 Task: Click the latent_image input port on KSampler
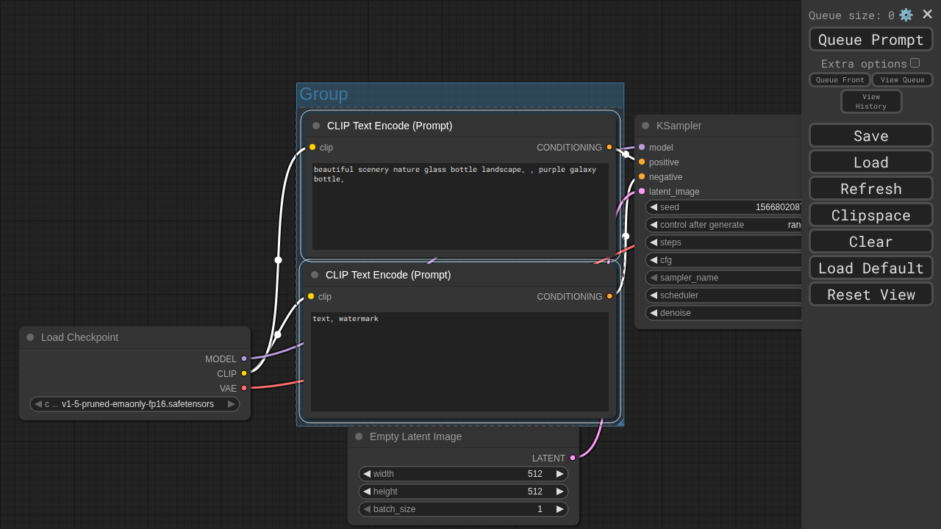[x=642, y=191]
